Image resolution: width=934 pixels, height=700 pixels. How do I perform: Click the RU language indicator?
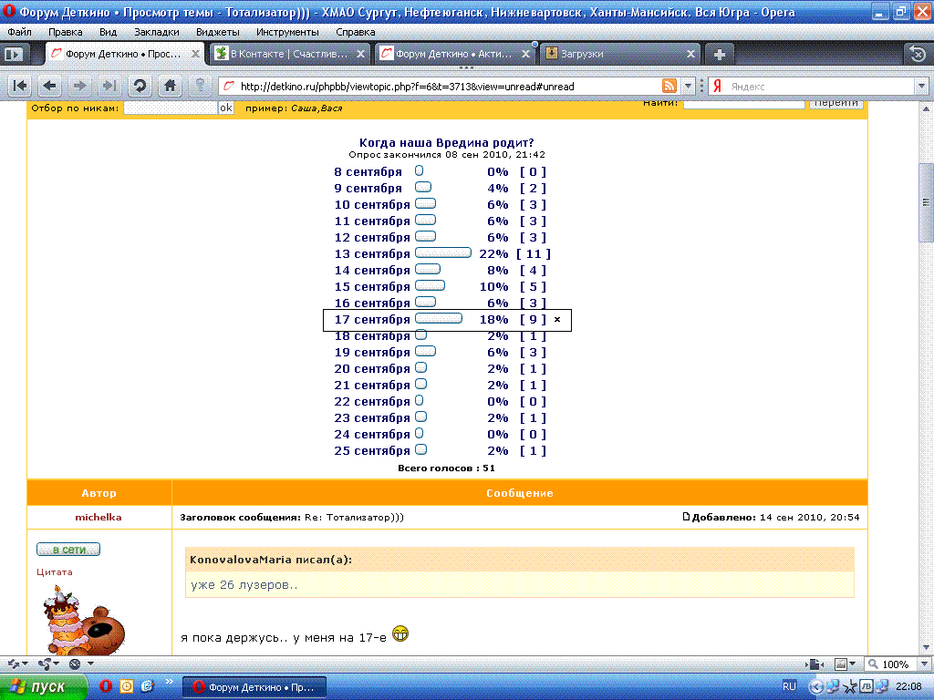coord(789,687)
